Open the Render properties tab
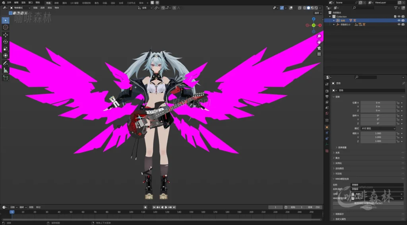The height and width of the screenshot is (225, 407). (327, 91)
